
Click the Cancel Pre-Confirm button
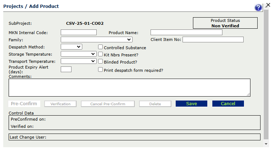pyautogui.click(x=108, y=104)
